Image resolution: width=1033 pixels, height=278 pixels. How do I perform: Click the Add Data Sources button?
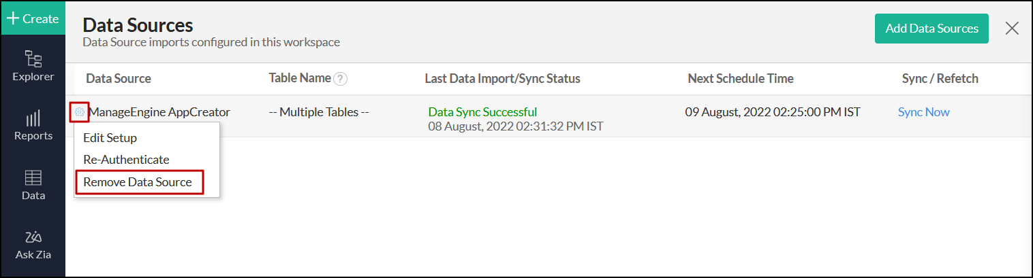click(931, 29)
